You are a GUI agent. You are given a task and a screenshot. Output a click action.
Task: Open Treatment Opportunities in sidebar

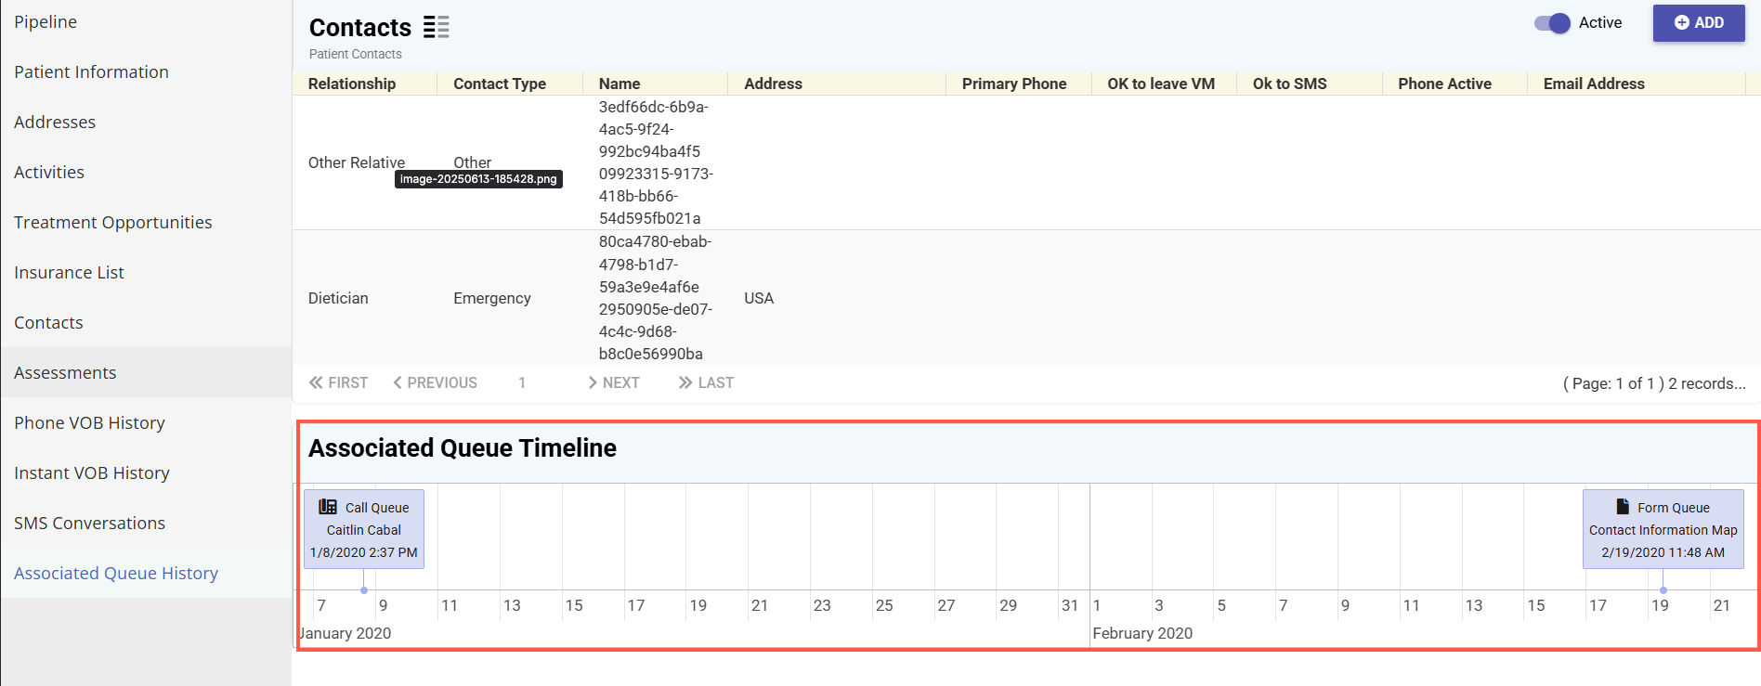tap(112, 223)
